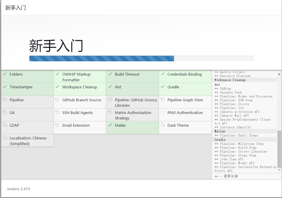Click the 'GitHub Branch Source' plugin name

[82, 100]
